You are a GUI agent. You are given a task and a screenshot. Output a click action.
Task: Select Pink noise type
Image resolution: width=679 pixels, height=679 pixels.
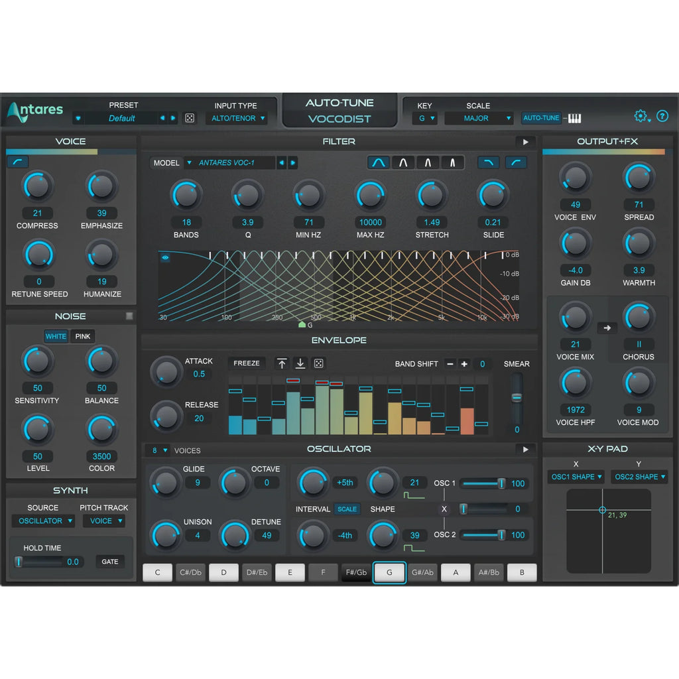(x=83, y=336)
